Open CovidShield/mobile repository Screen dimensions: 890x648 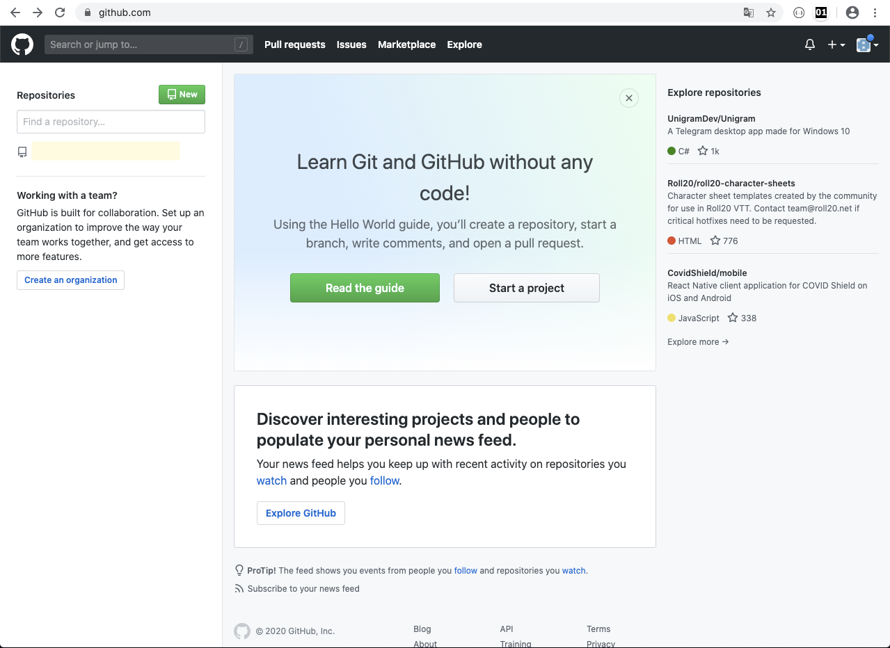(707, 273)
